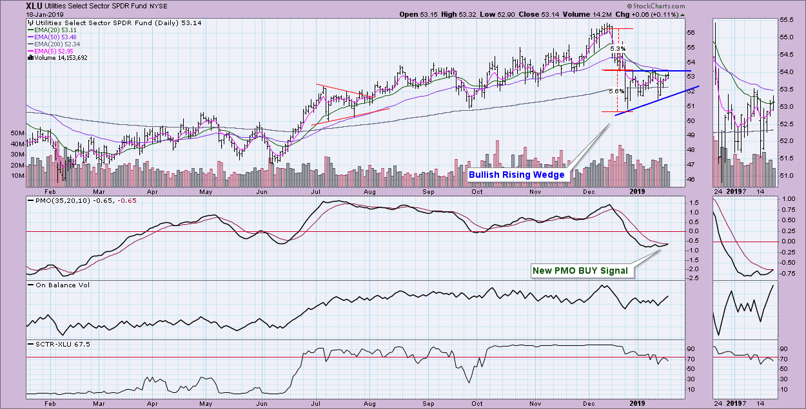806x409 pixels.
Task: Click the 55.5 label on the zoom panel axis
Action: (x=788, y=21)
